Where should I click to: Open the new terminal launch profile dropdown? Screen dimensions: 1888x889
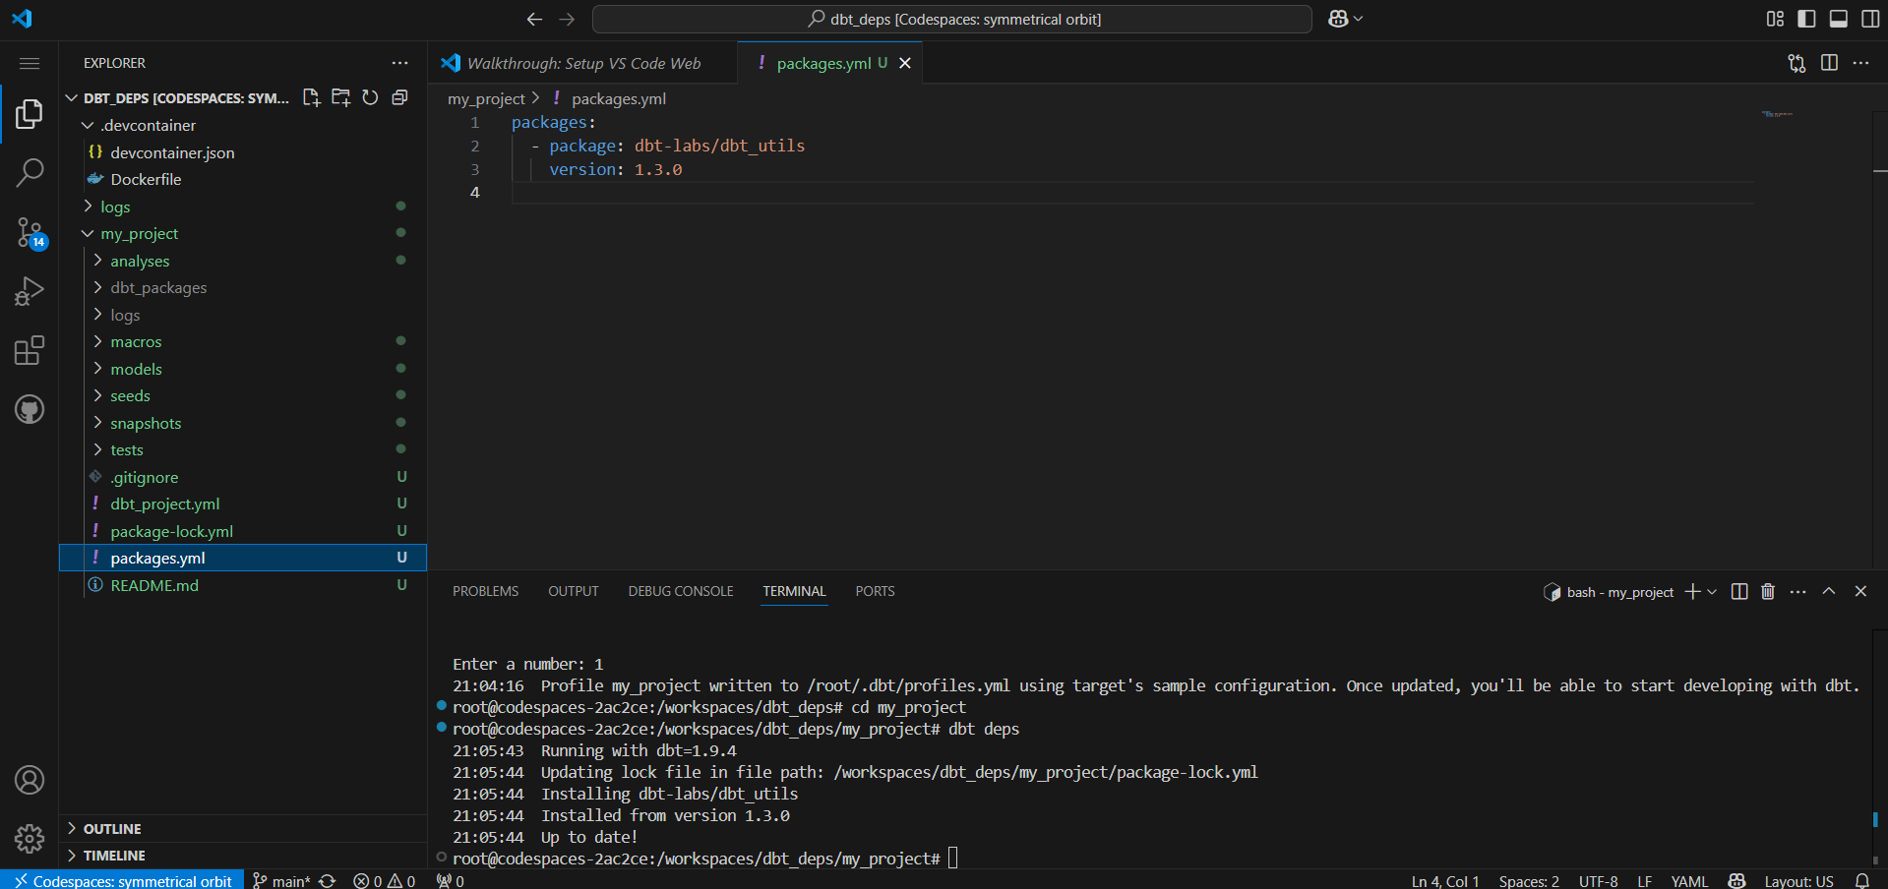click(1712, 591)
